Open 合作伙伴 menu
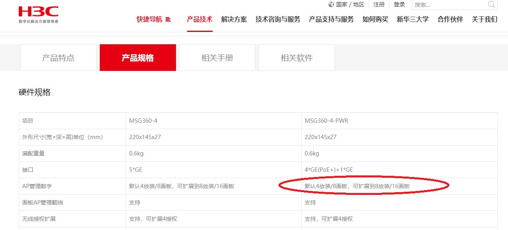 point(450,19)
